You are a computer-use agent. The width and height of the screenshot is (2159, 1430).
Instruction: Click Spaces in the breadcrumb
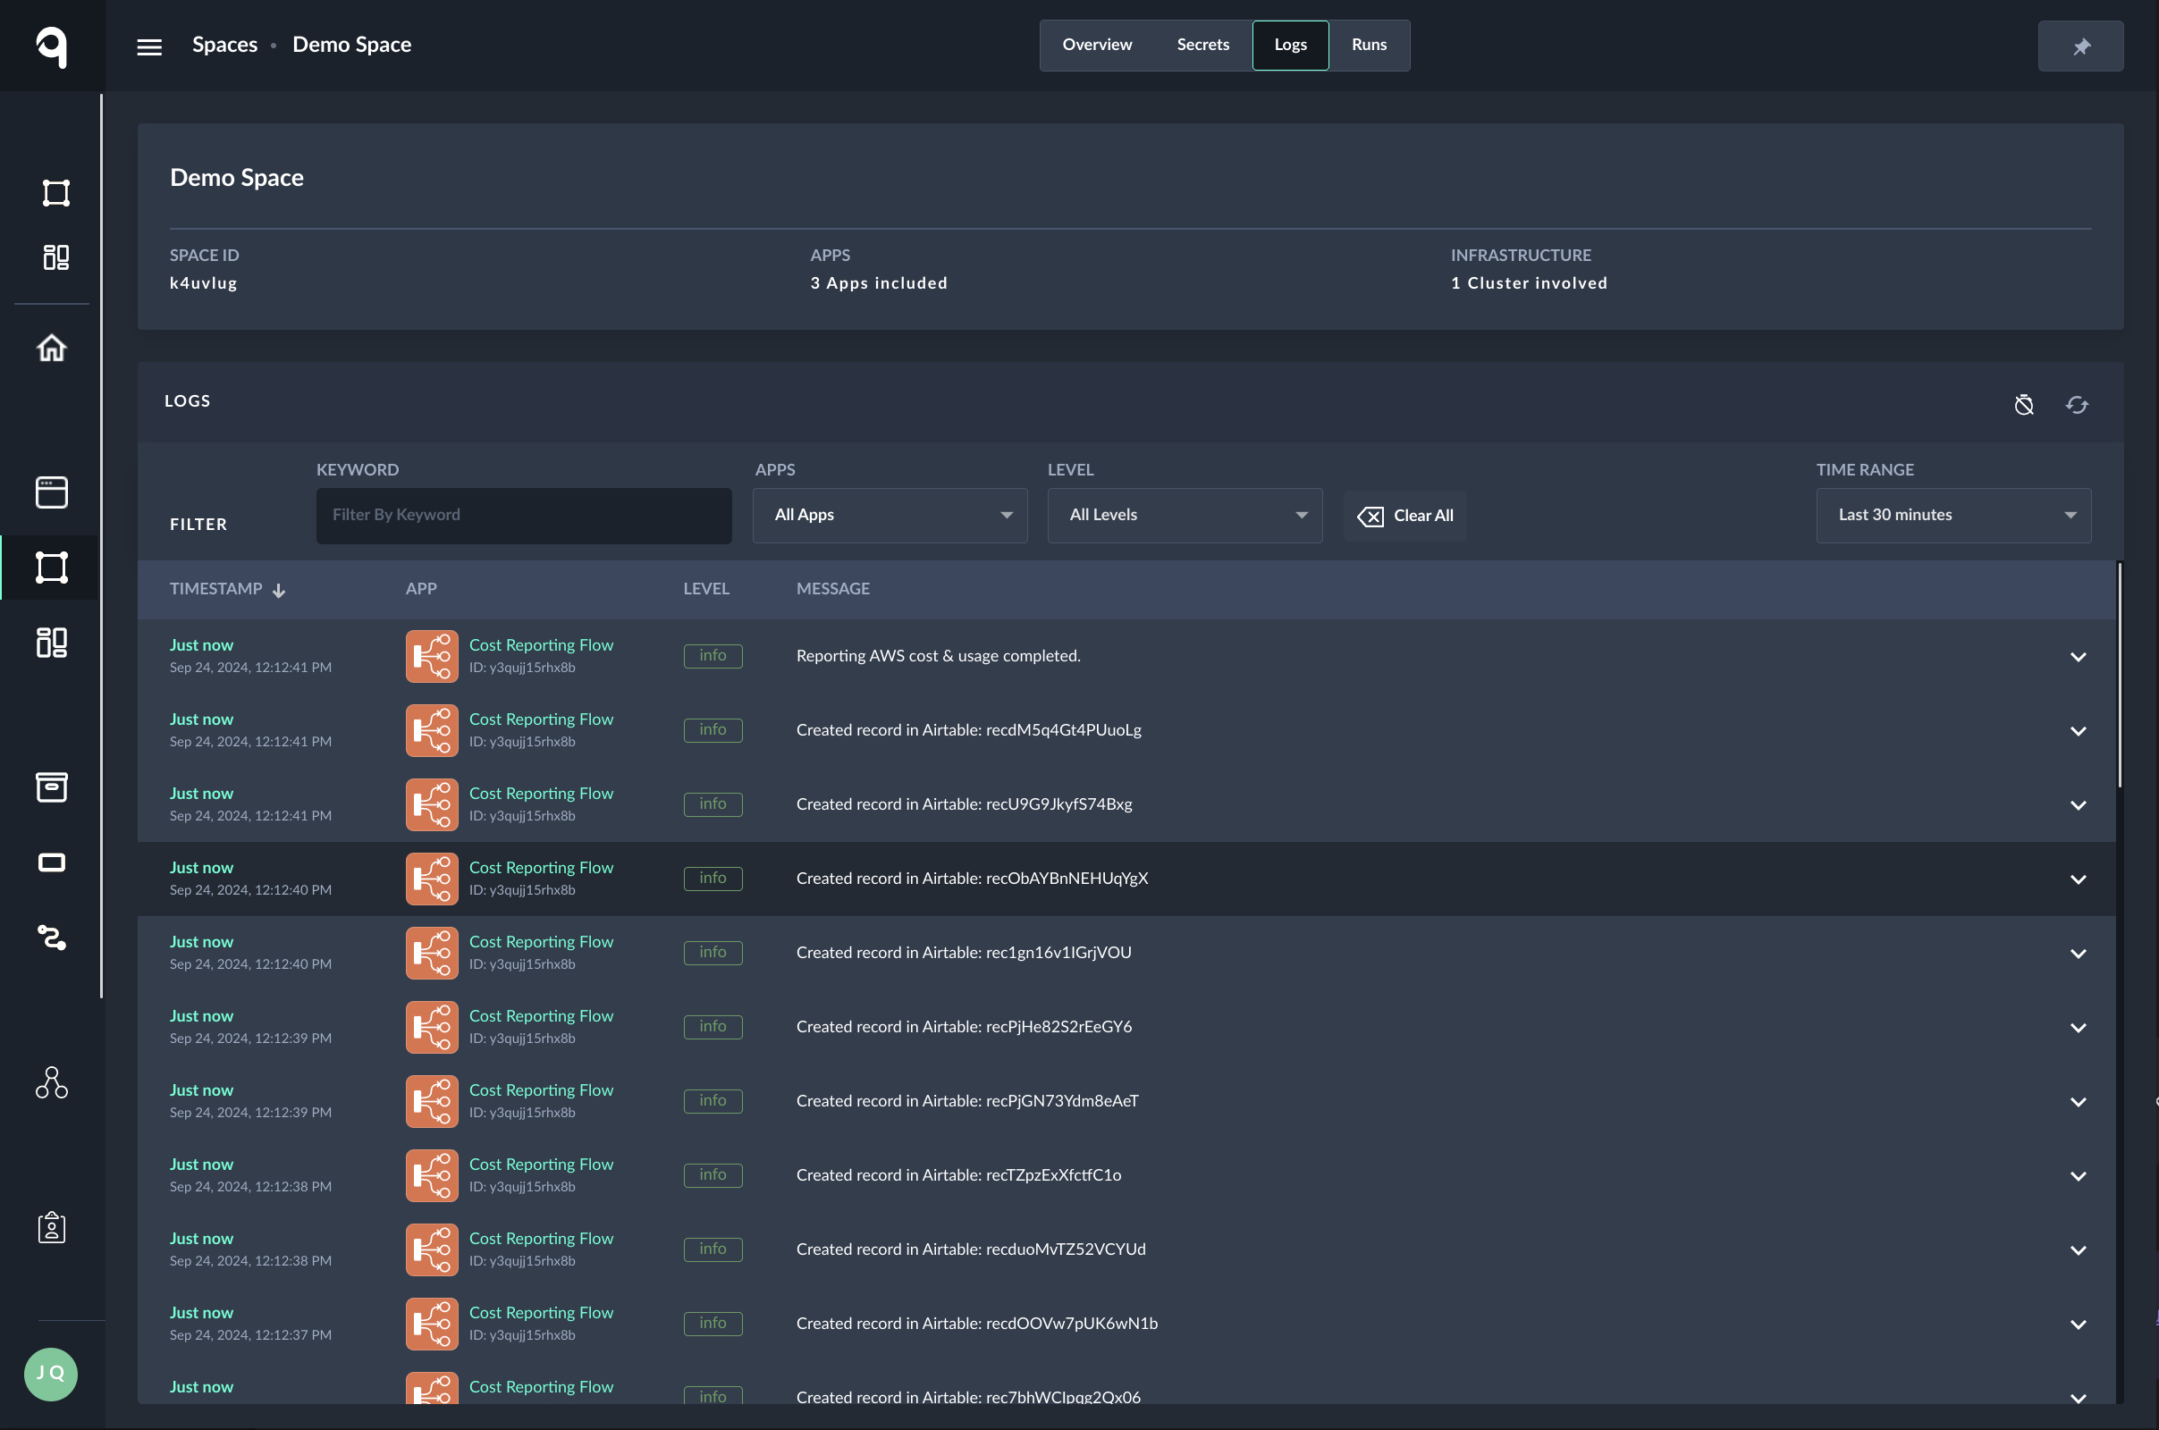(x=224, y=45)
